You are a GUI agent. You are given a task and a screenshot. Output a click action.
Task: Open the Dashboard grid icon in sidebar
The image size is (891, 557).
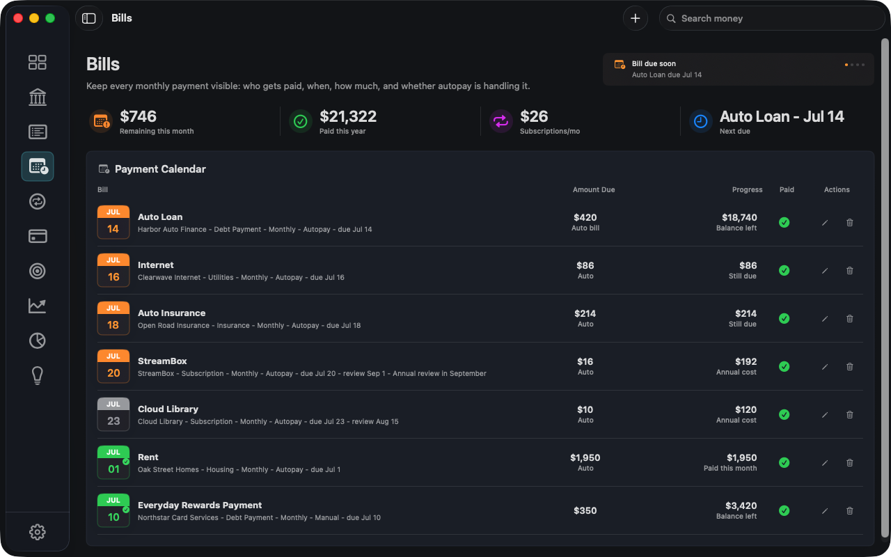[38, 63]
